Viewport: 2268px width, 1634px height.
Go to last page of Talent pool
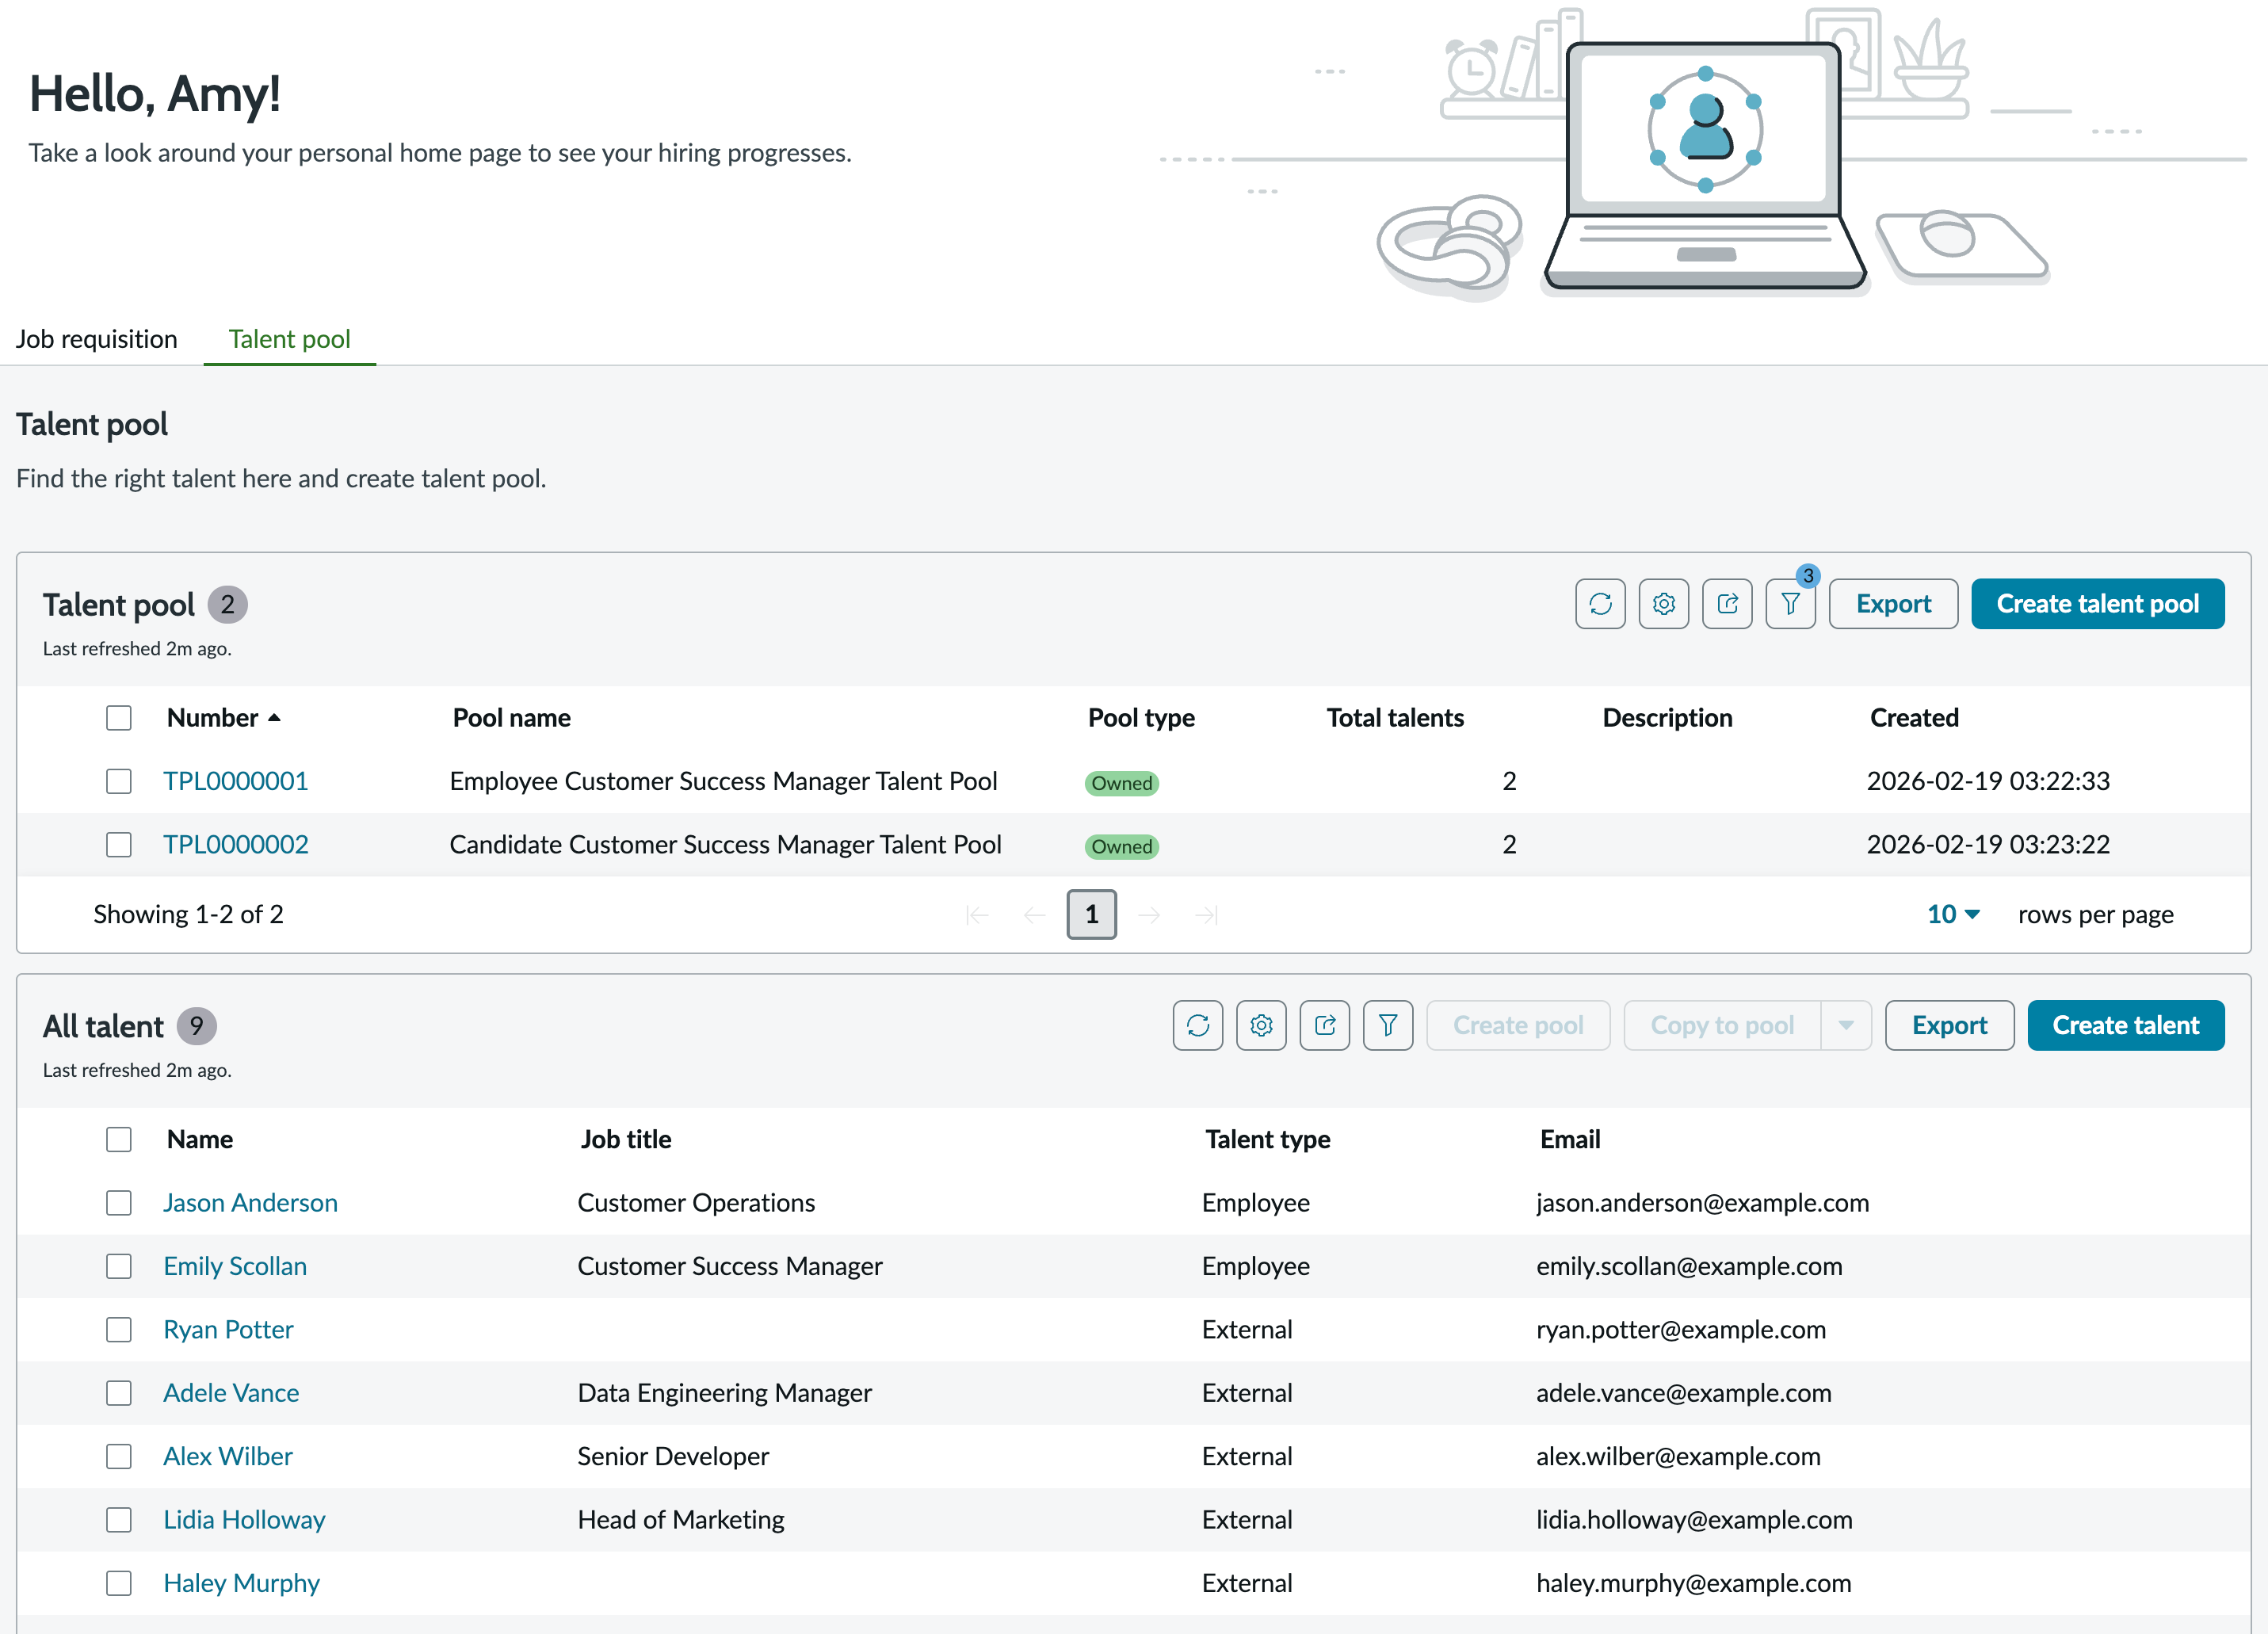click(1206, 914)
